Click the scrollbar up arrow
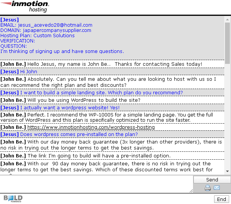Viewport: 231px width, 204px height. coord(227,20)
